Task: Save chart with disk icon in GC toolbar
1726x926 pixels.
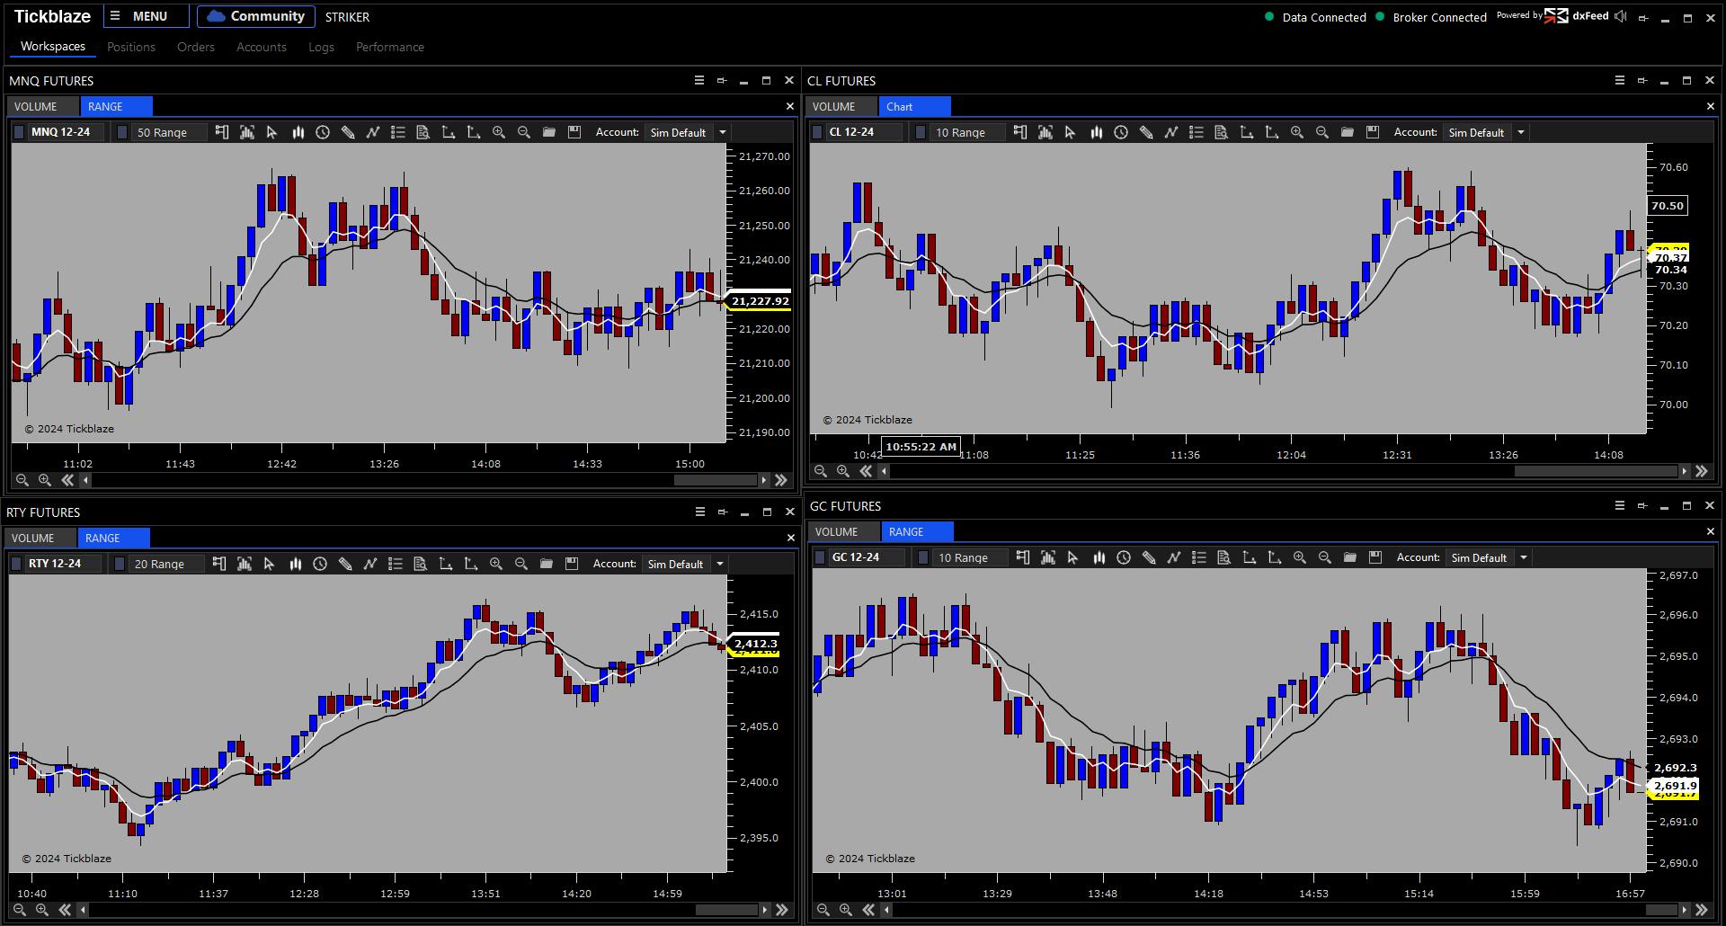Action: point(1375,557)
